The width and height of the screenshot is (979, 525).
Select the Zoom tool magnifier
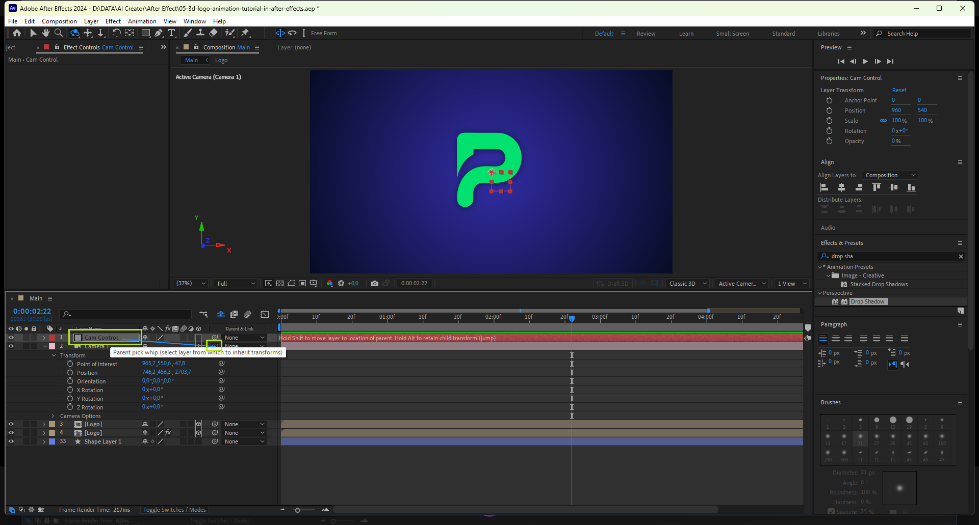pos(59,33)
